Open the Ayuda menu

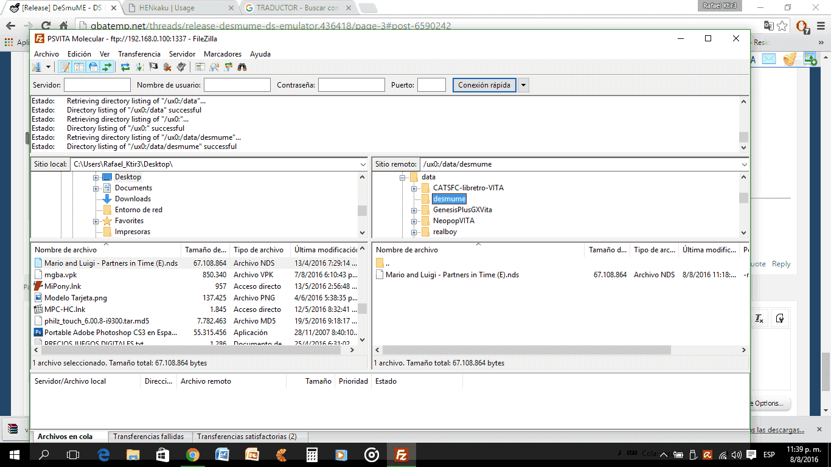260,54
